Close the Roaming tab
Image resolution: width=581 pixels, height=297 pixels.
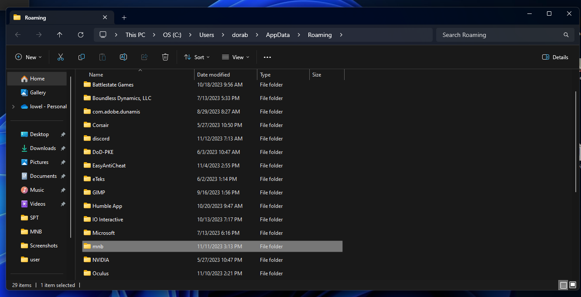pos(105,18)
